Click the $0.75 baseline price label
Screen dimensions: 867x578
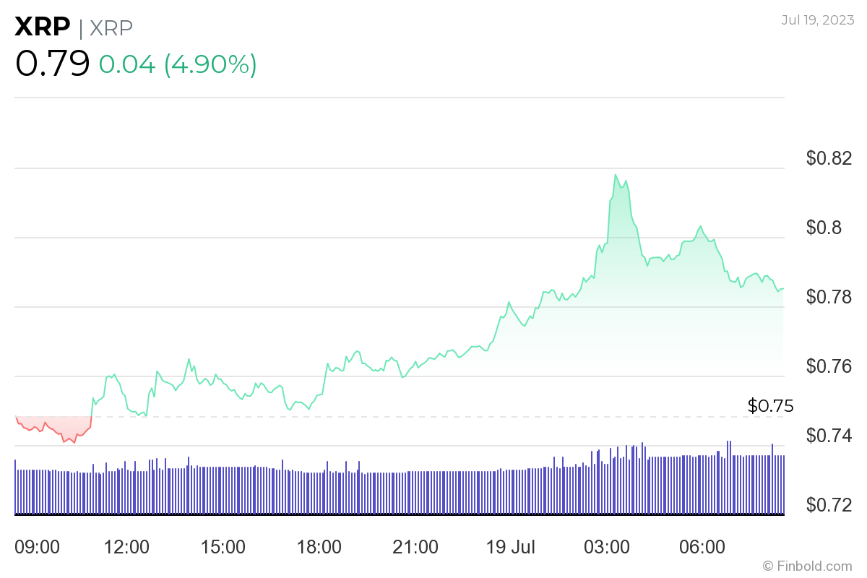tap(771, 406)
